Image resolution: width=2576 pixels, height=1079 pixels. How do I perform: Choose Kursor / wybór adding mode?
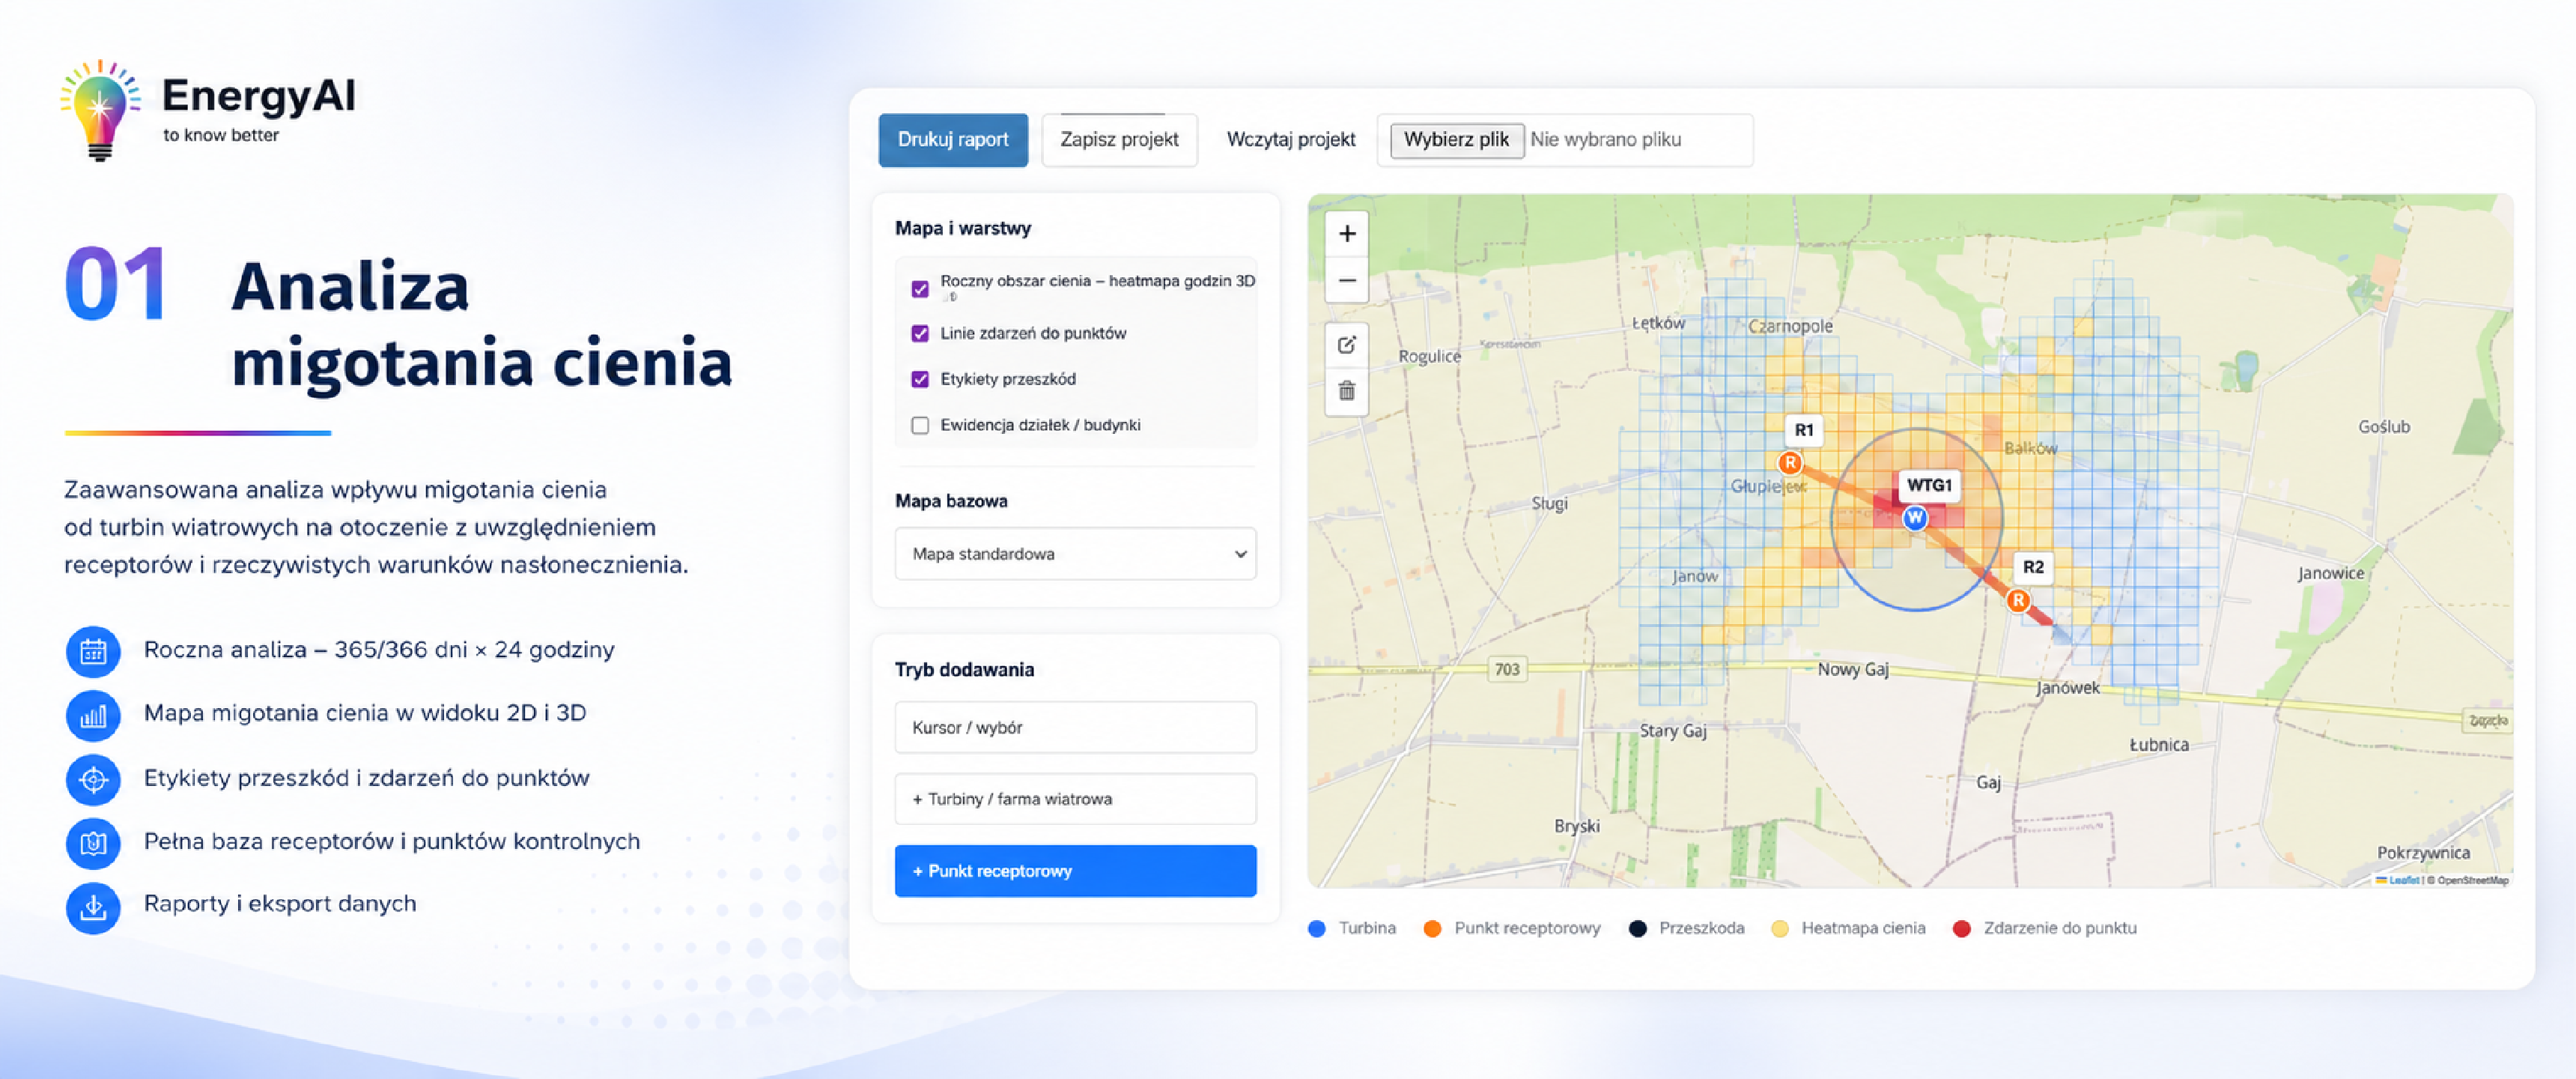(1075, 728)
